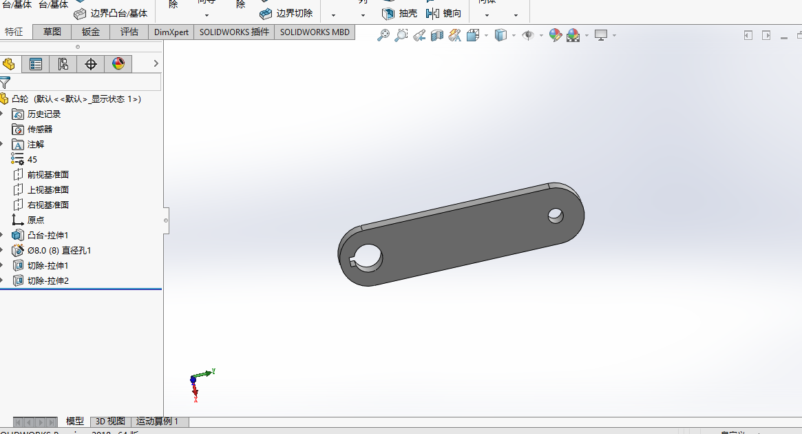
Task: Open the FeatureManager design tree tab
Action: point(9,64)
